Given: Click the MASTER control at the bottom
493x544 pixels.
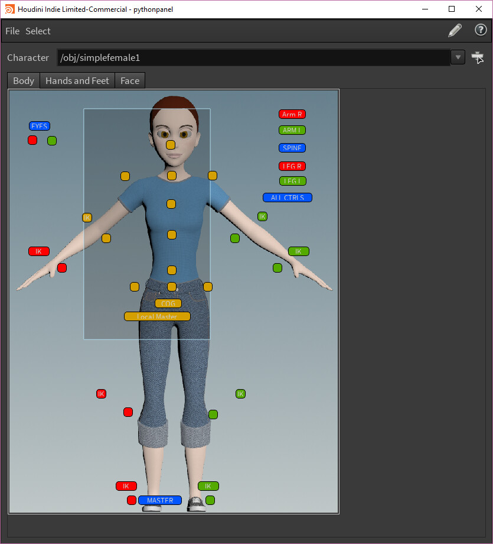Looking at the screenshot, I should [160, 500].
